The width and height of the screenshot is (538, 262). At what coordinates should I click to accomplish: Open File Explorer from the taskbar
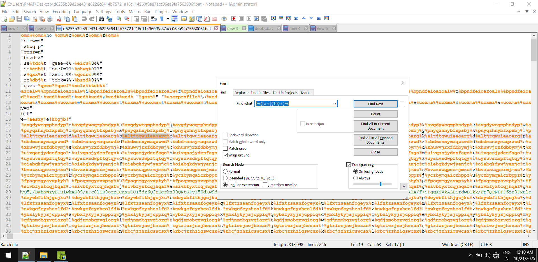tap(43, 255)
